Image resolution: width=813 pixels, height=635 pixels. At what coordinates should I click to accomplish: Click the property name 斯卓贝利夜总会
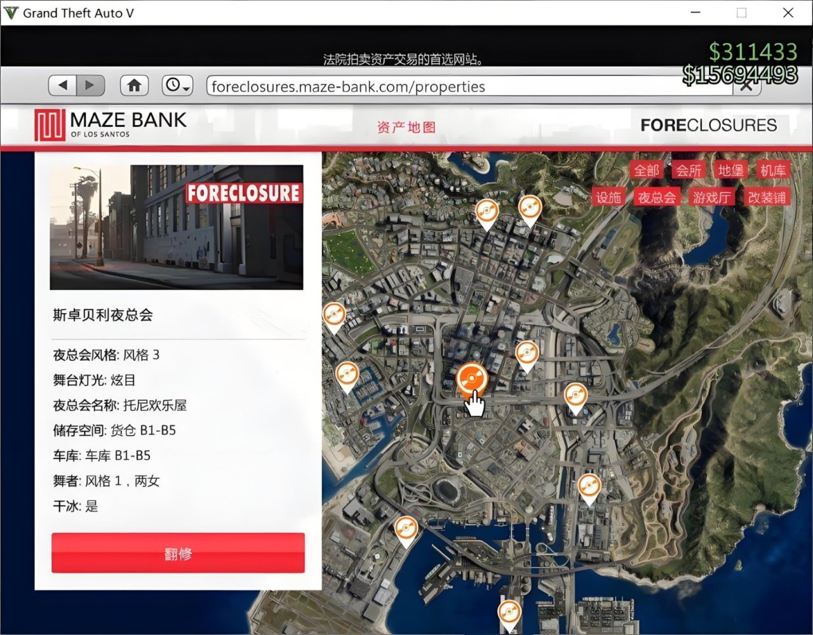[103, 315]
